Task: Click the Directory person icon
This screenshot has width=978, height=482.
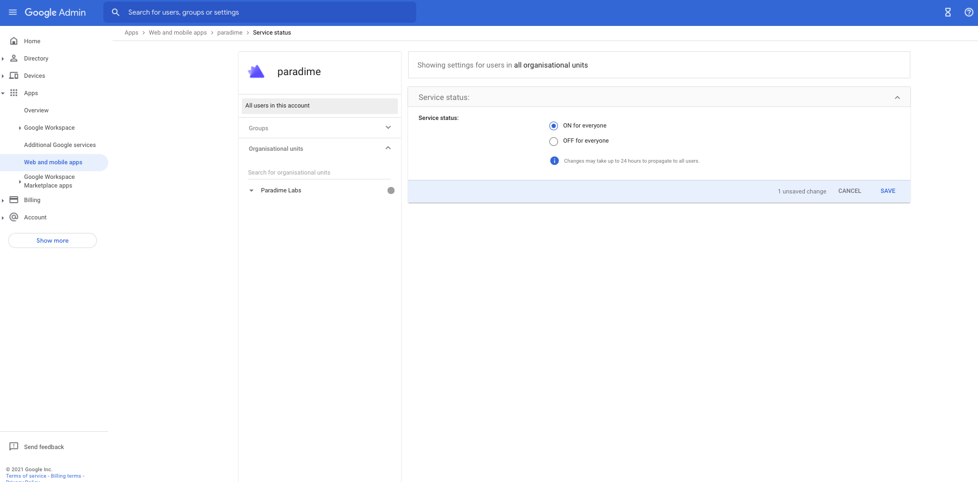Action: (14, 58)
